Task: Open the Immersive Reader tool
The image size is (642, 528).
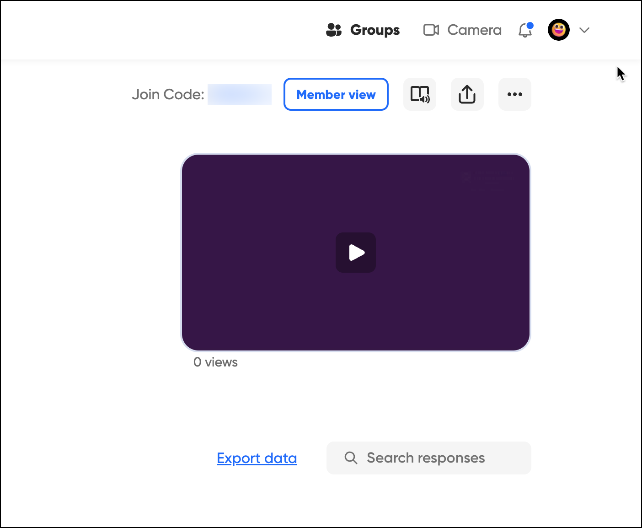Action: click(x=419, y=94)
